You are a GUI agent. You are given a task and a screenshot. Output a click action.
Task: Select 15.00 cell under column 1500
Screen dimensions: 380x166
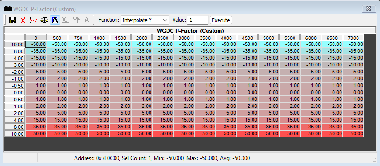coord(121,120)
